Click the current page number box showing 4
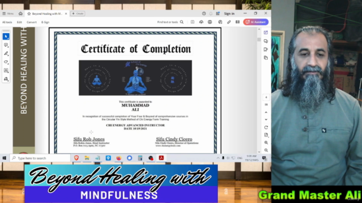Screen dimensions: 362x203 pos(266,98)
